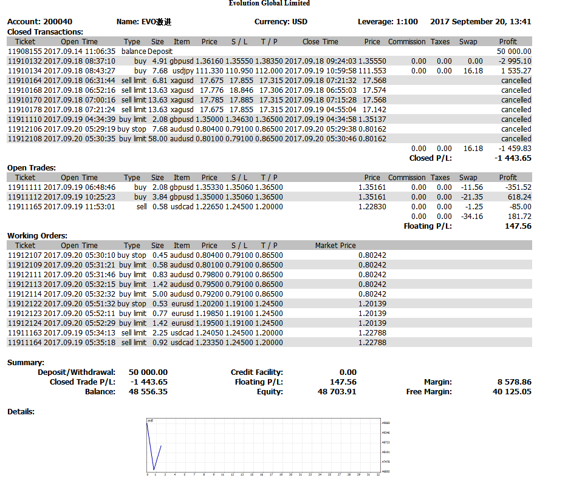Screen dimensions: 568x478
Task: Click working order ticket 11912122
Action: pyautogui.click(x=25, y=304)
